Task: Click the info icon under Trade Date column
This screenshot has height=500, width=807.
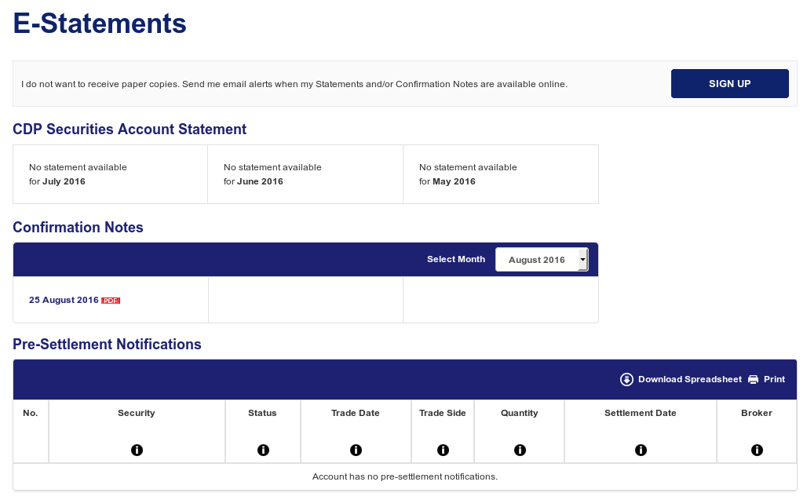Action: click(x=356, y=450)
